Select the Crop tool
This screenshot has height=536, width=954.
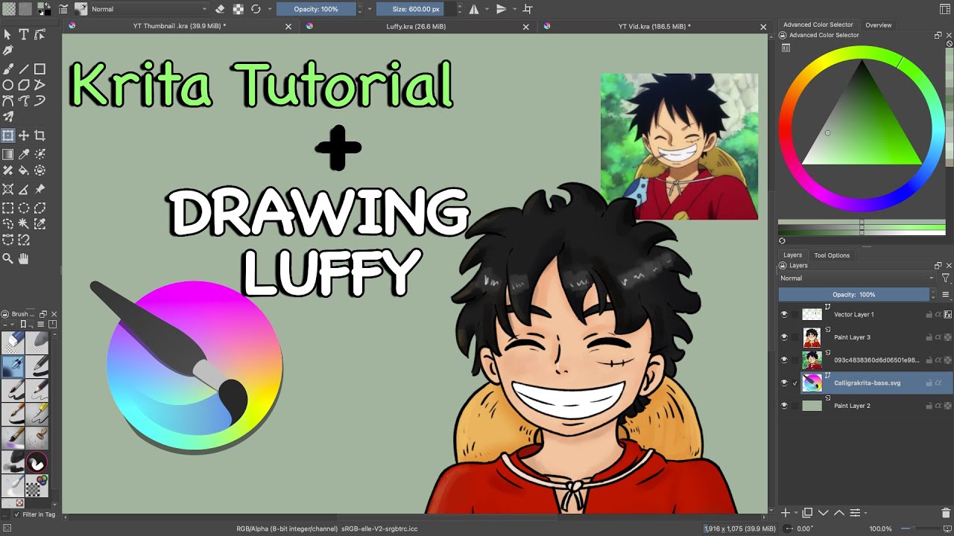click(40, 135)
